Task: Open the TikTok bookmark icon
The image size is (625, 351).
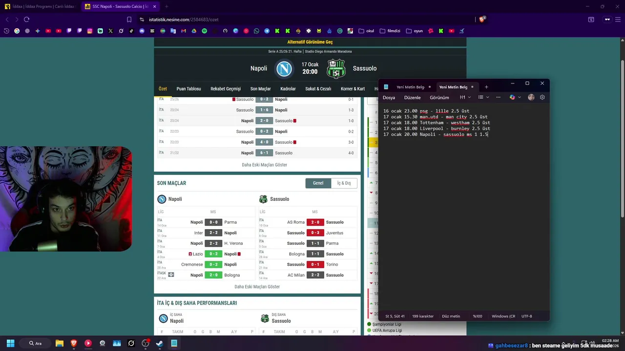Action: (131, 31)
